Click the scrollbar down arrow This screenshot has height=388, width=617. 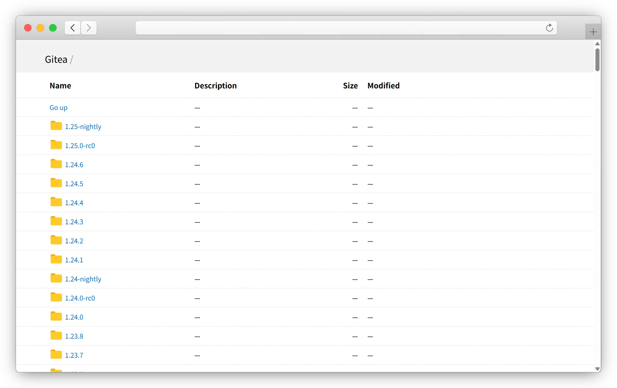(597, 369)
